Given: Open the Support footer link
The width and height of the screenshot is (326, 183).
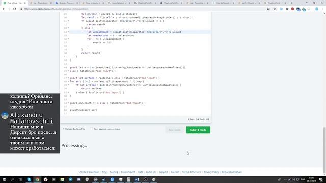Looking at the screenshot, I should pyautogui.click(x=163, y=172).
